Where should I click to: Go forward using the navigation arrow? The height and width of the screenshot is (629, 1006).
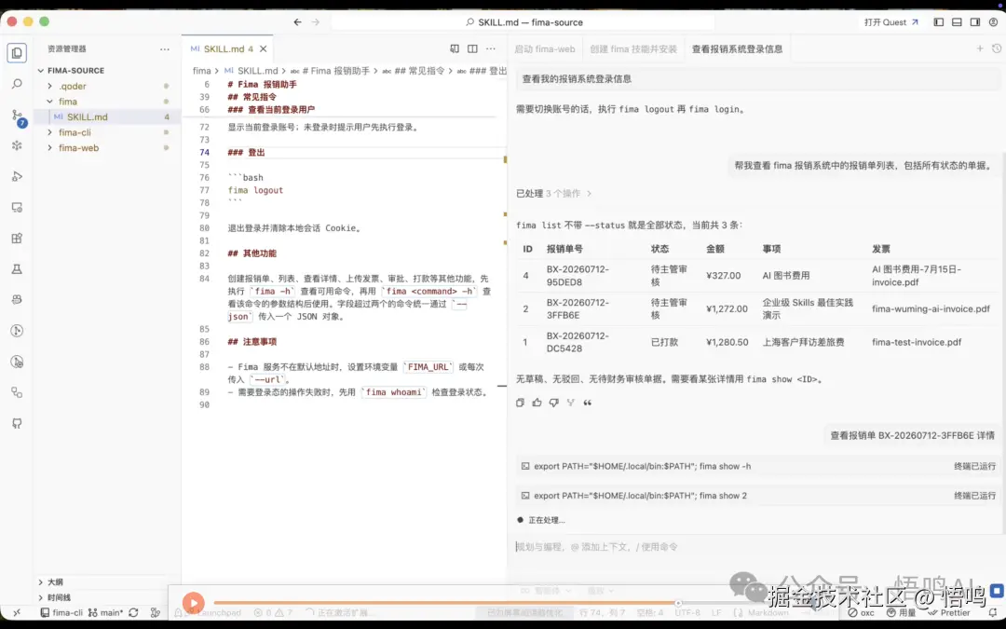315,21
